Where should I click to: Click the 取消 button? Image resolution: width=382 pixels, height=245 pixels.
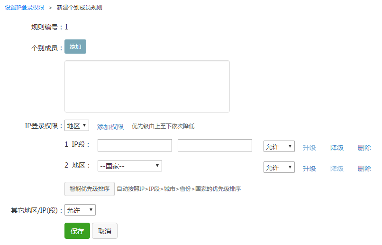(105, 231)
